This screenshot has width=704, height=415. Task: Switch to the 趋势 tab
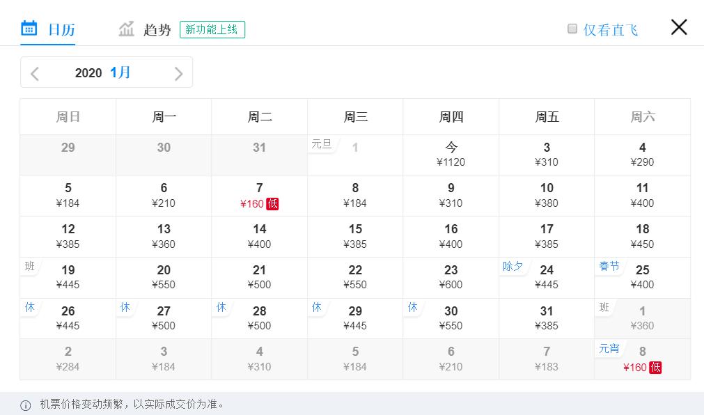point(157,29)
